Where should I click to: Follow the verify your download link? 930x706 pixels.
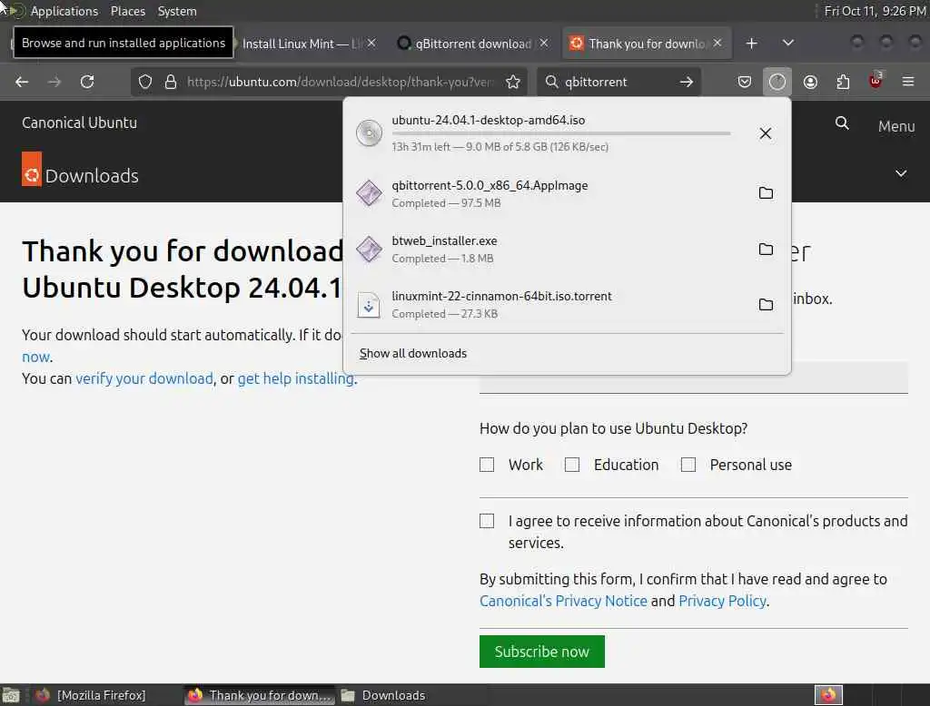tap(144, 378)
